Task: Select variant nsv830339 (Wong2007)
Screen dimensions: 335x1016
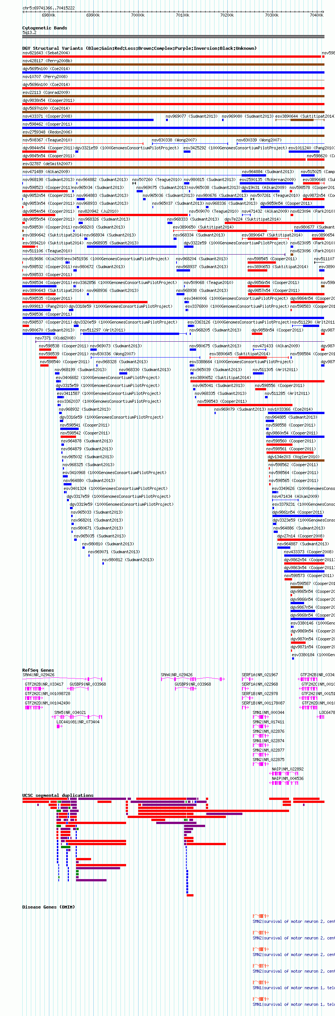Action: click(x=259, y=140)
